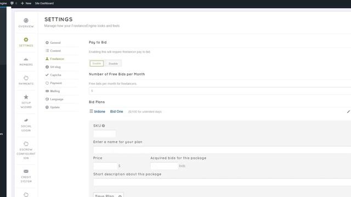
Task: Focus the free bids per month field
Action: tap(220, 91)
